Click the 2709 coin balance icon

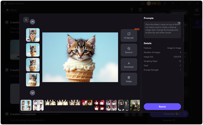(x=149, y=4)
